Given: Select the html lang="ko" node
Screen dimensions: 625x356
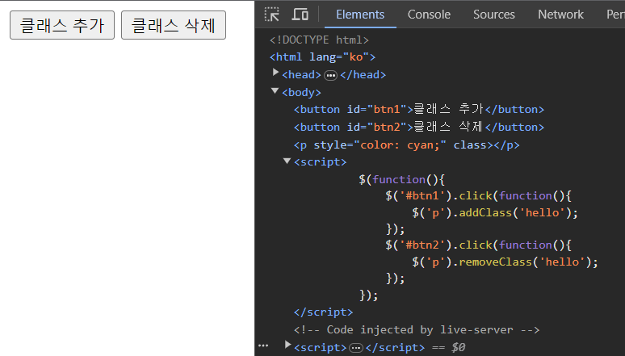Looking at the screenshot, I should pyautogui.click(x=322, y=57).
